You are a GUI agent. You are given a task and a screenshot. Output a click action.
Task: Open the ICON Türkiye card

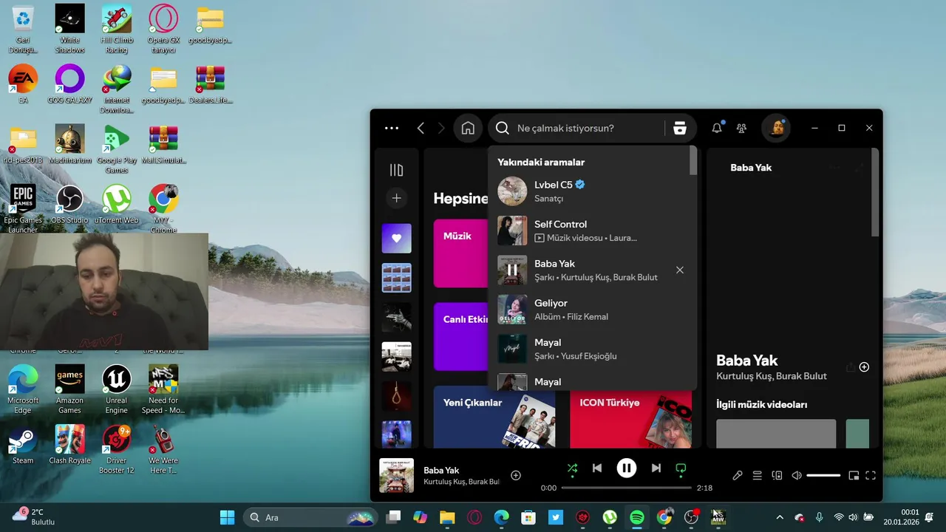[x=630, y=417]
